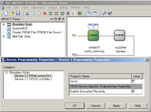Click the list options toolbar icon
The height and width of the screenshot is (112, 151).
coord(74,13)
